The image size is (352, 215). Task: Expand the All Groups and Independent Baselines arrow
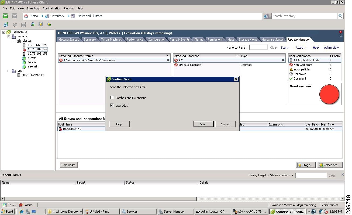[x=168, y=60]
